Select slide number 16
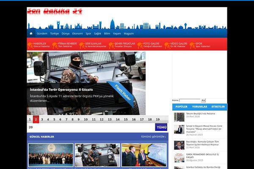Image resolution: width=254 pixels, height=169 pixels. pos(134,119)
